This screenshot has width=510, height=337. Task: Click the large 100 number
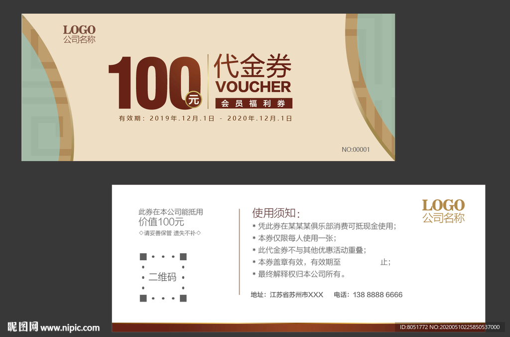151,82
